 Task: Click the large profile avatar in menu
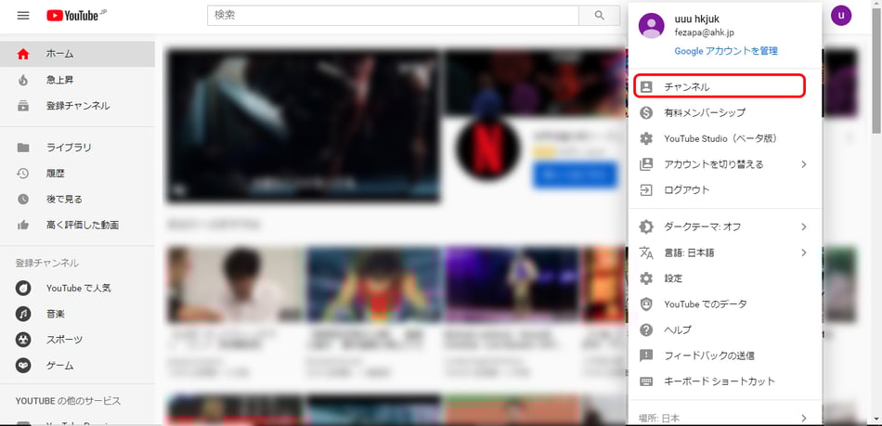(x=652, y=25)
